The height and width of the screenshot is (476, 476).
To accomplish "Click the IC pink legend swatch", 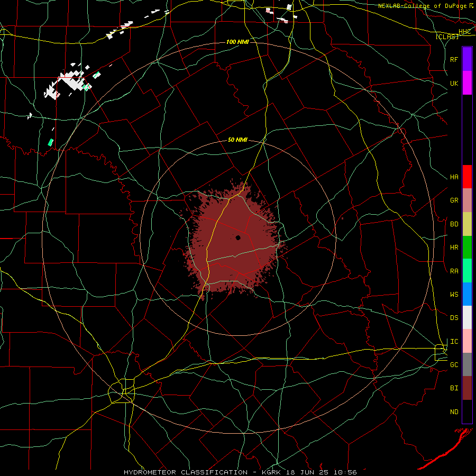I will pyautogui.click(x=467, y=341).
